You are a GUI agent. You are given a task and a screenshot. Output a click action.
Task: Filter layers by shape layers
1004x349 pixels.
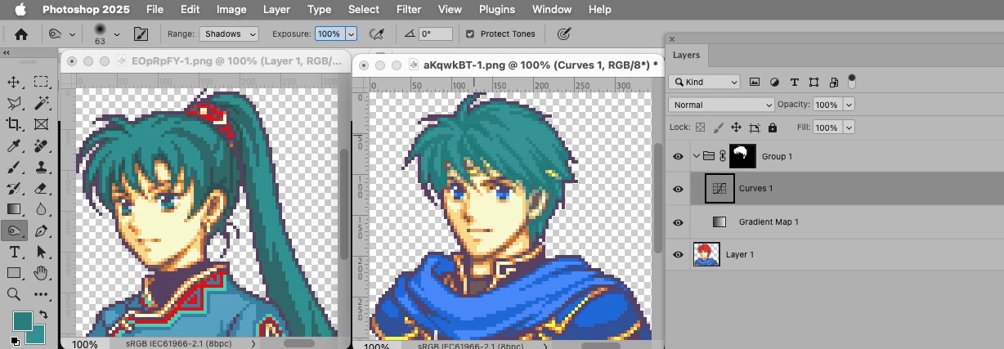pos(814,82)
